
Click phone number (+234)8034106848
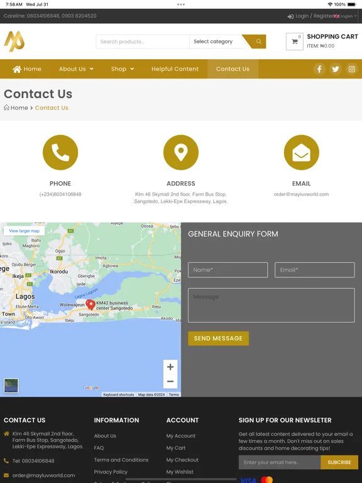(60, 194)
